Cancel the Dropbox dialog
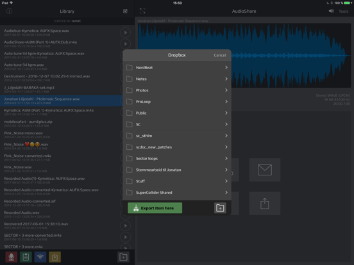Viewport: 354px width, 265px height. (x=220, y=55)
